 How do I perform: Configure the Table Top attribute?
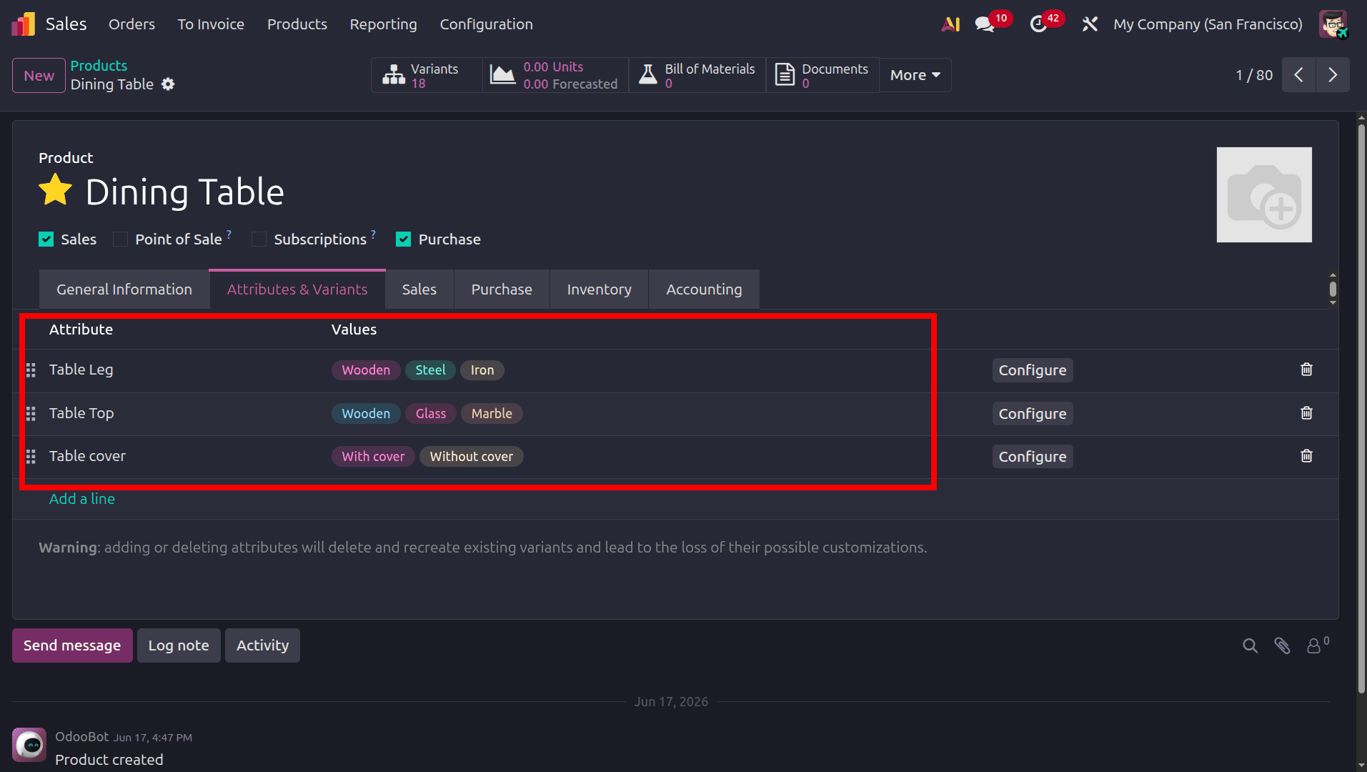(1033, 414)
